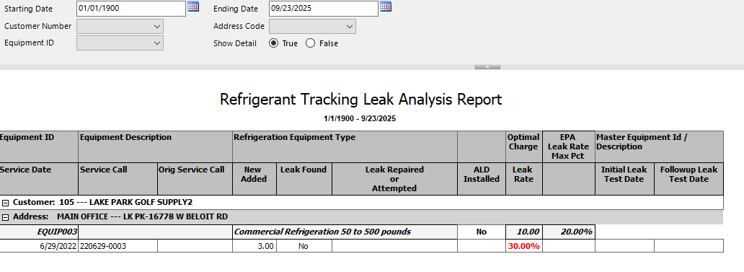Click the EPA max percent 20.00% cell
This screenshot has width=744, height=272.
coord(568,232)
